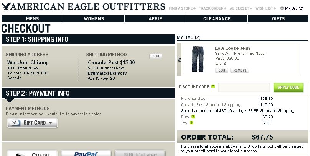The height and width of the screenshot is (156, 310).
Task: Edit the shipping info
Action: tap(156, 56)
